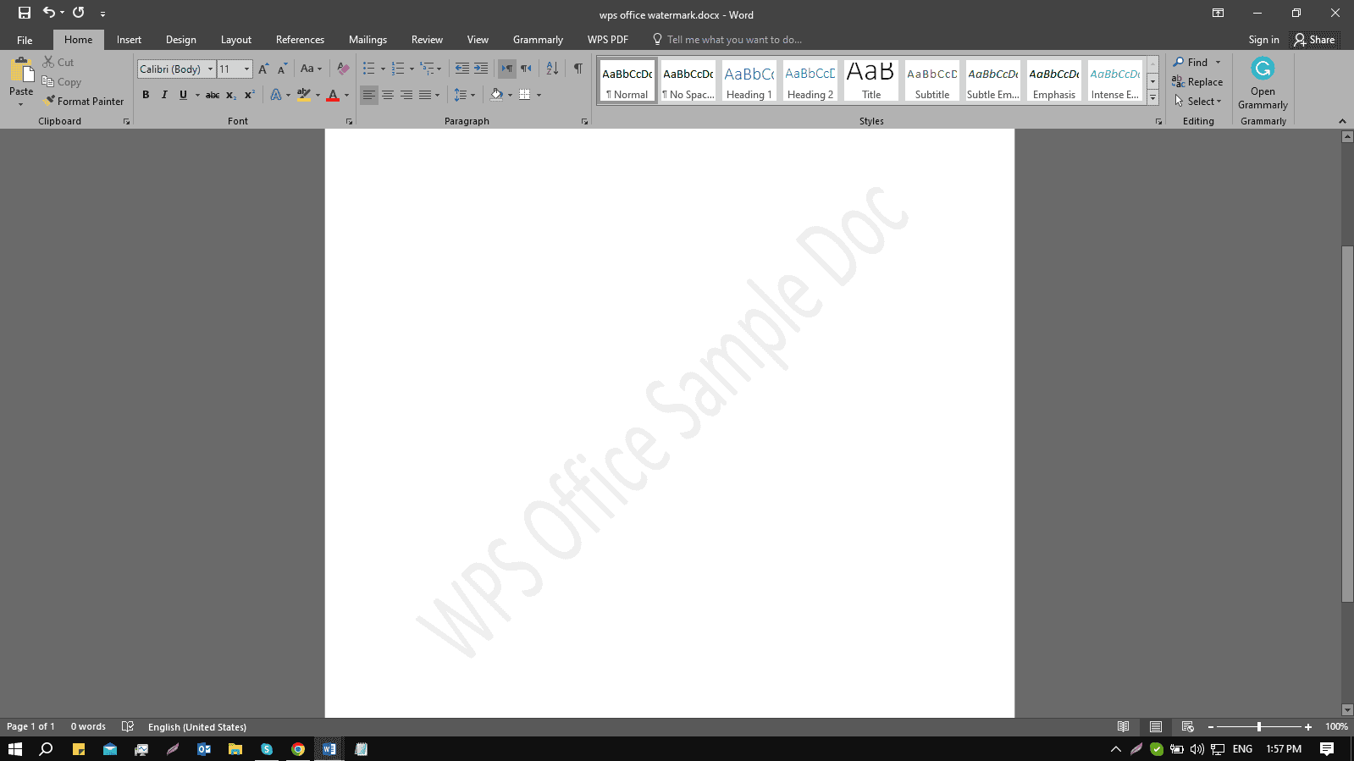Open the font size dropdown

pyautogui.click(x=247, y=69)
